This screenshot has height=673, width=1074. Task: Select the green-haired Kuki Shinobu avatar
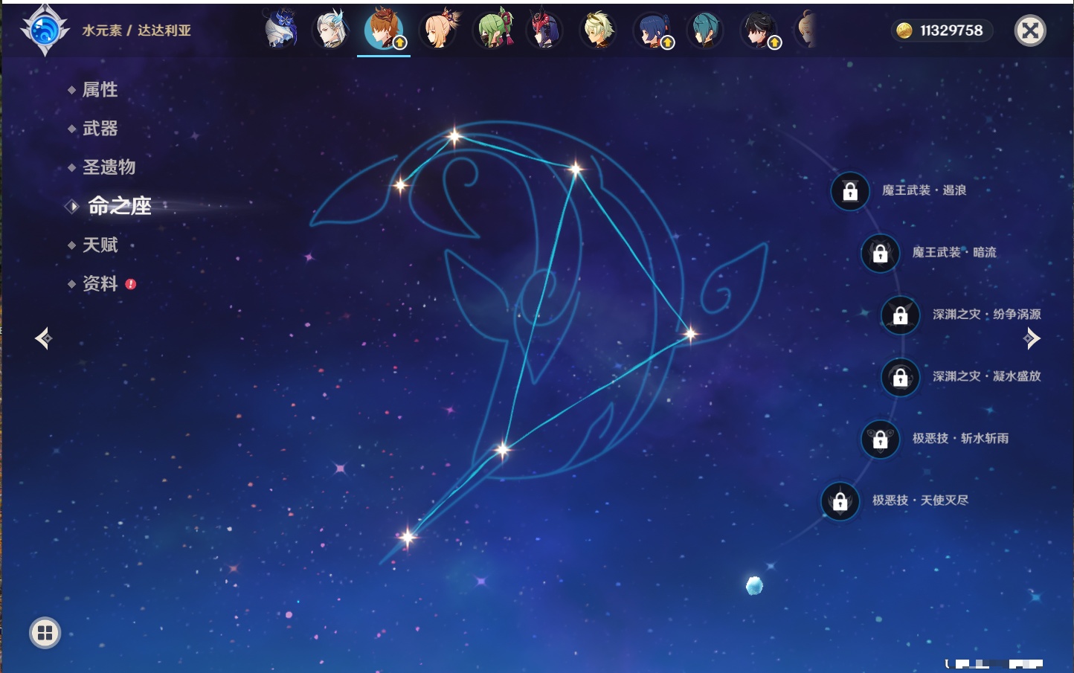pos(494,30)
